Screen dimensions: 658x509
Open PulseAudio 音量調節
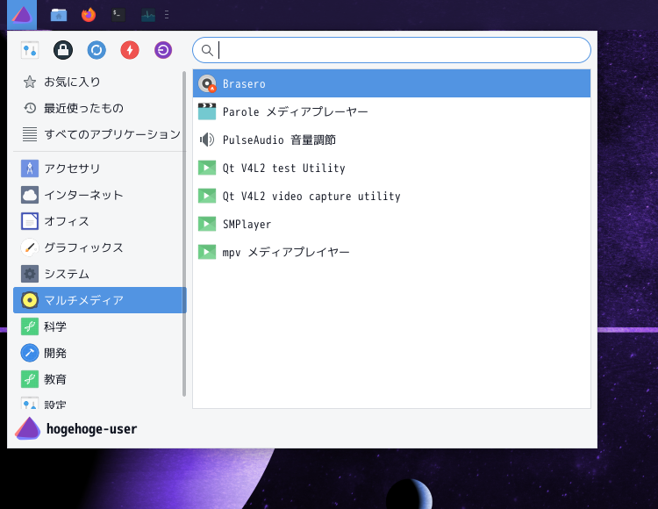pyautogui.click(x=391, y=140)
